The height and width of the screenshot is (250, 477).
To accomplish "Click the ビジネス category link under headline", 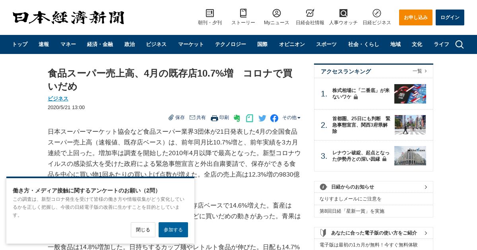I will pos(58,98).
